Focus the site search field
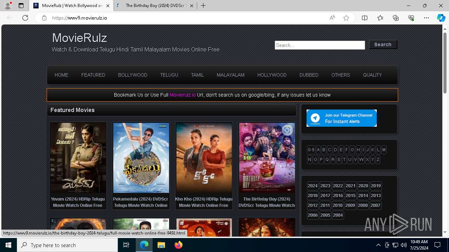This screenshot has width=449, height=252. (320, 45)
